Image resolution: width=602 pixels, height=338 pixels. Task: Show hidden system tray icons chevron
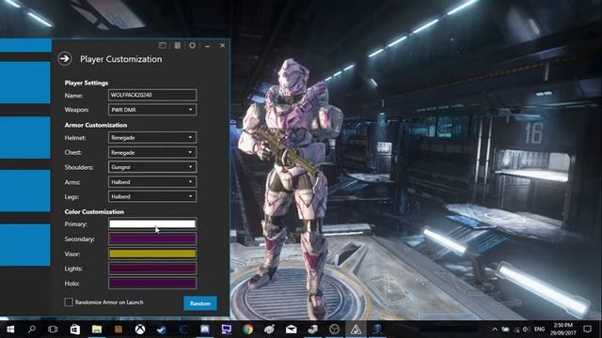[495, 330]
